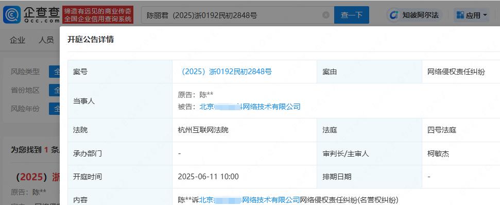Open the red slogan banner next to the logo
500x205 pixels.
click(98, 14)
